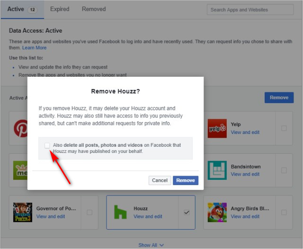Click the page's blue Remove button above the apps

tap(279, 98)
